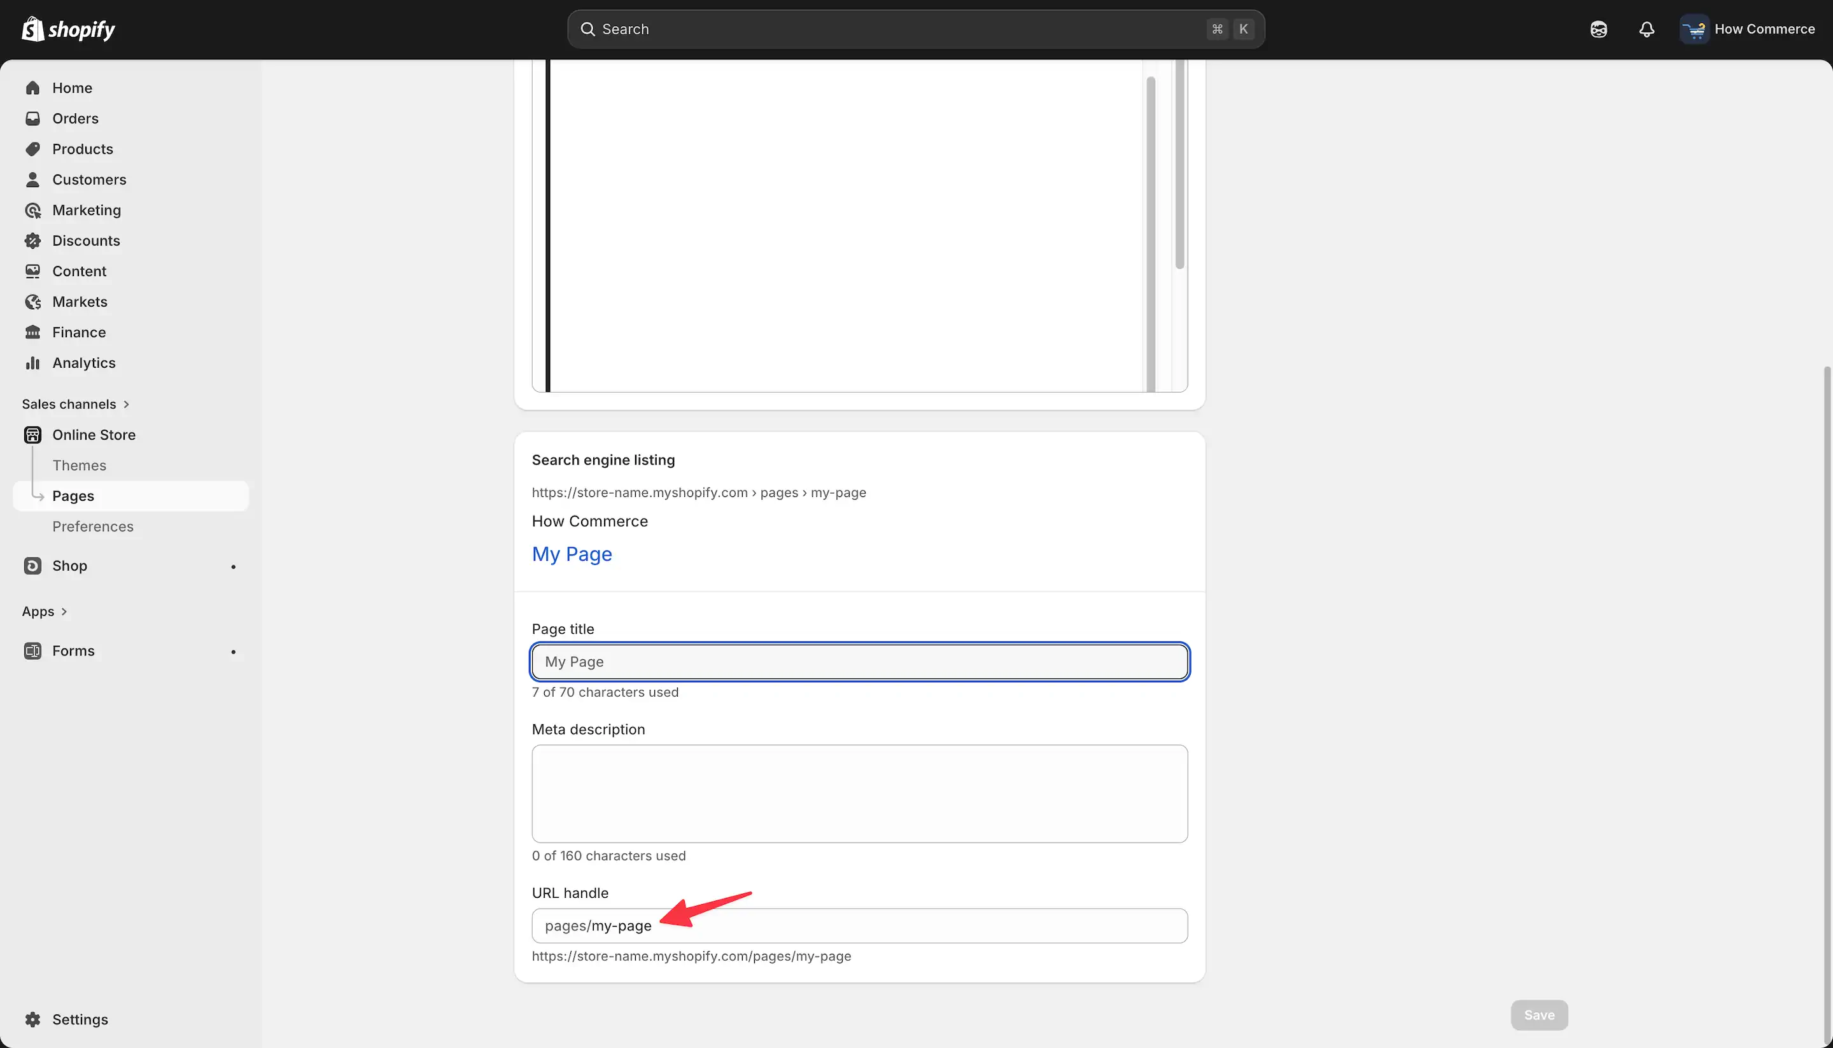Click the '7 of 70 characters used' text

click(605, 692)
